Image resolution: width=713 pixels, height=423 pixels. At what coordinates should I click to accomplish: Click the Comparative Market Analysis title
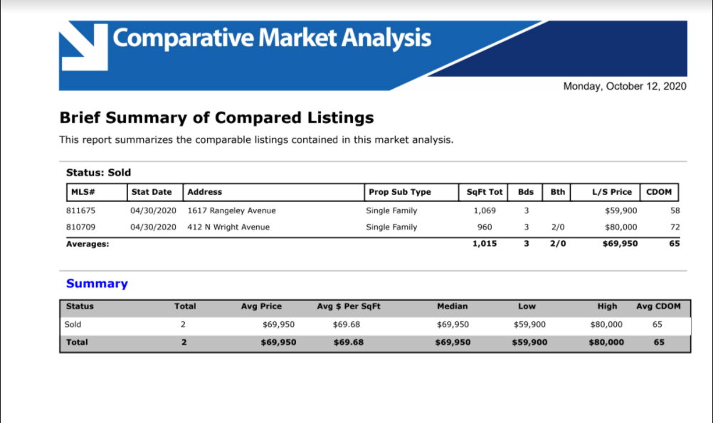pos(272,38)
